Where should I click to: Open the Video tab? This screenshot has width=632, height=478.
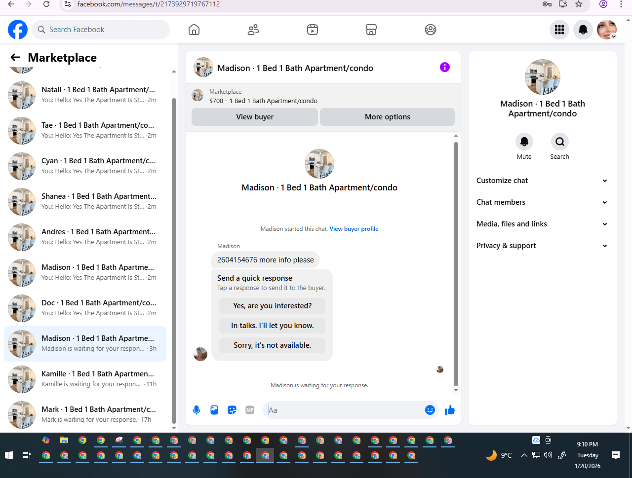[313, 30]
